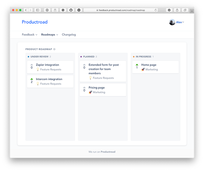Show all tabs overview button
Image resolution: width=204 pixels, height=171 pixels.
pyautogui.click(x=185, y=10)
